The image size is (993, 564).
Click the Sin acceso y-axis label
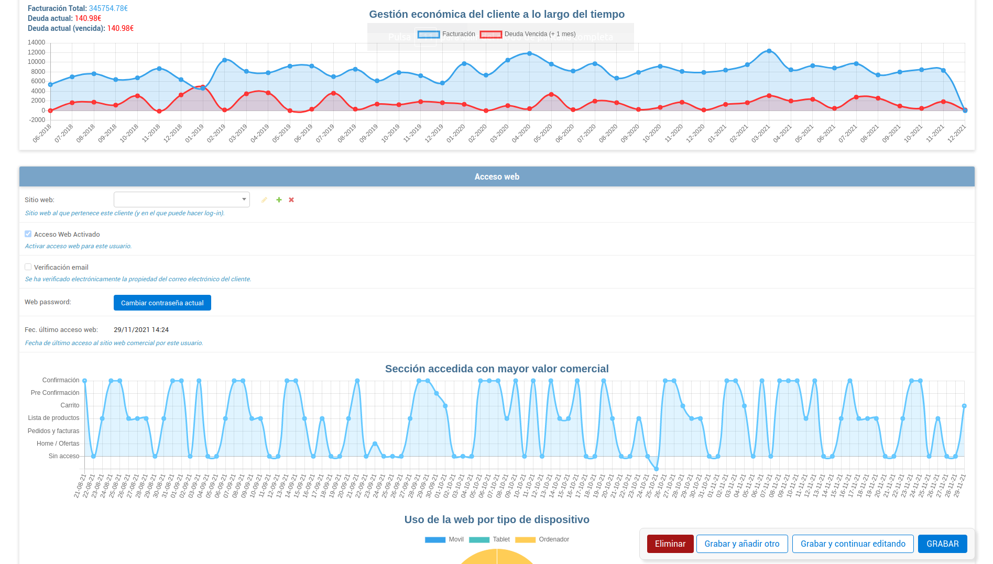[x=64, y=456]
